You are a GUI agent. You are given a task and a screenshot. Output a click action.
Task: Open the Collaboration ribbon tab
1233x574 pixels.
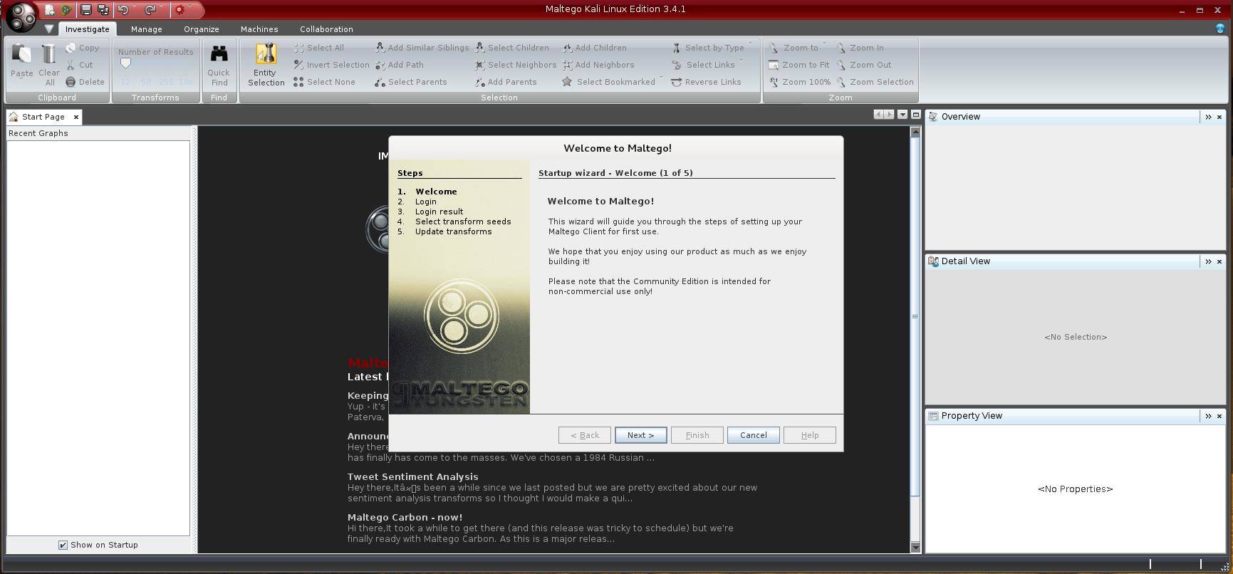[326, 29]
